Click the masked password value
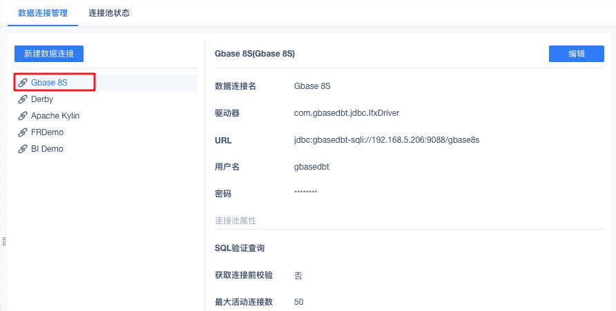 click(x=306, y=192)
